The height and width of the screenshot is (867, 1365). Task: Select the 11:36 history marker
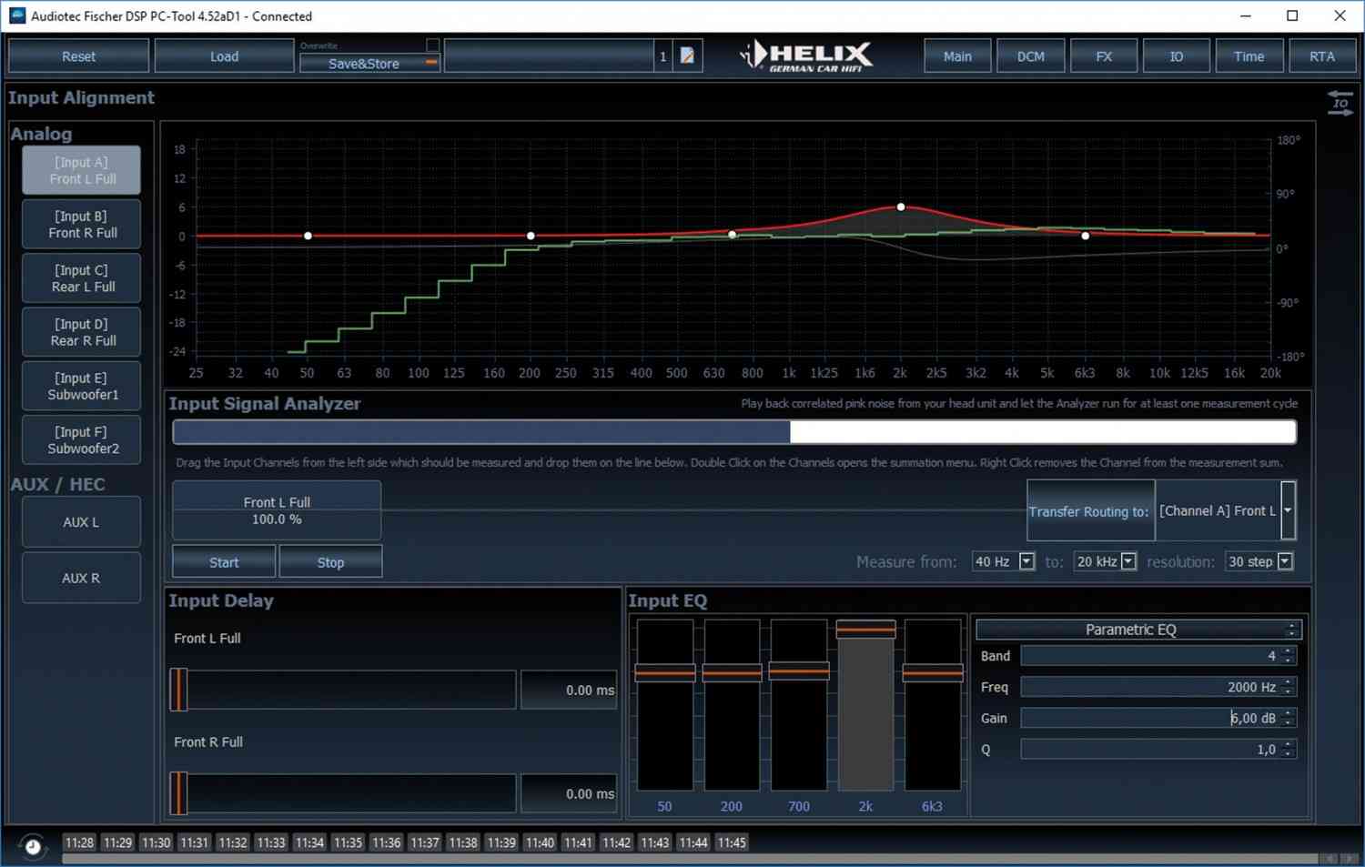click(386, 842)
